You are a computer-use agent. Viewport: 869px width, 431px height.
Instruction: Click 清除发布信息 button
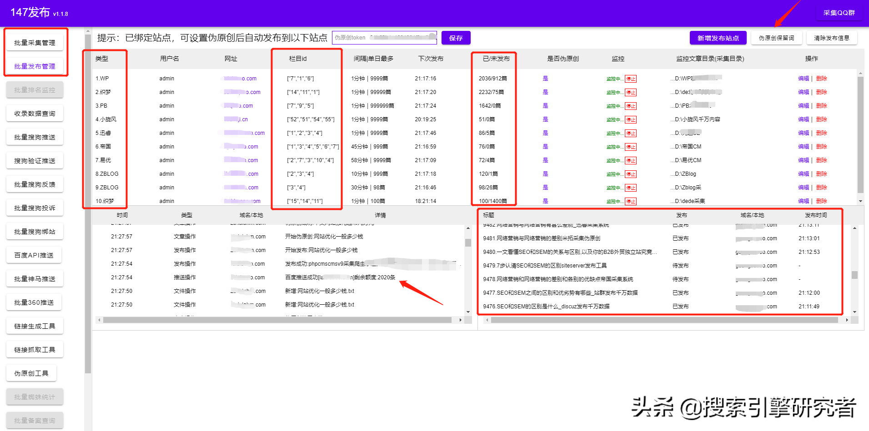click(831, 38)
